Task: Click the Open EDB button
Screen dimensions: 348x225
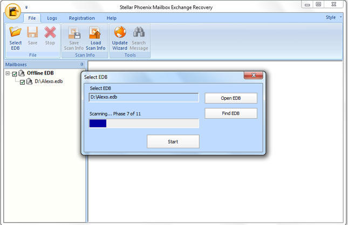Action: pyautogui.click(x=231, y=98)
